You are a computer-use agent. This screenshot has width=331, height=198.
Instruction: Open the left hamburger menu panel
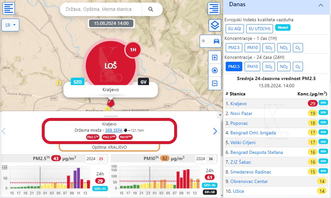pos(9,8)
